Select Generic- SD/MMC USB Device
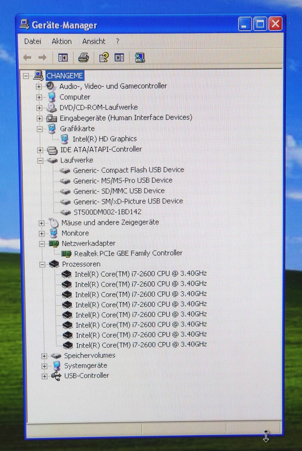 119,191
